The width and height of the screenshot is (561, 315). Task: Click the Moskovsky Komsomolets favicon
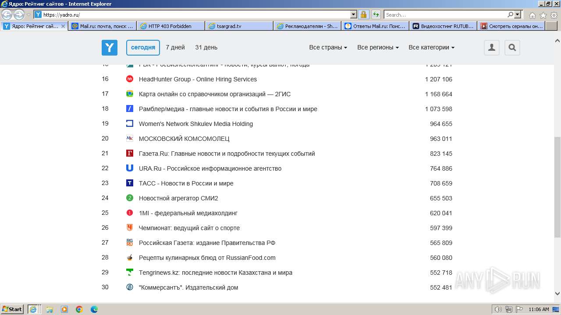pos(130,139)
